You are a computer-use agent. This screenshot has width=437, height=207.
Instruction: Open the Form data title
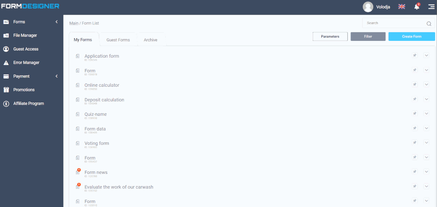[x=95, y=129]
